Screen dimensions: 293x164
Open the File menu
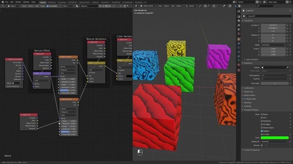click(7, 2)
